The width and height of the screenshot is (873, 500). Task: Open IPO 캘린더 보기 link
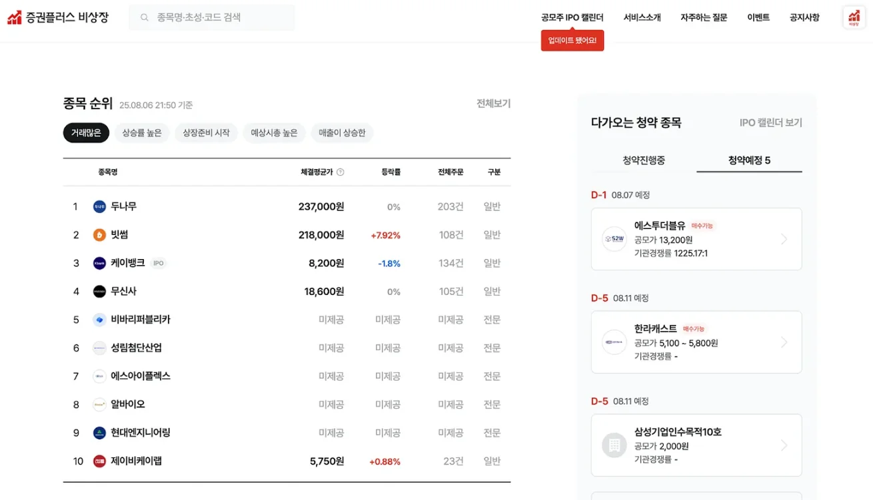click(x=770, y=122)
